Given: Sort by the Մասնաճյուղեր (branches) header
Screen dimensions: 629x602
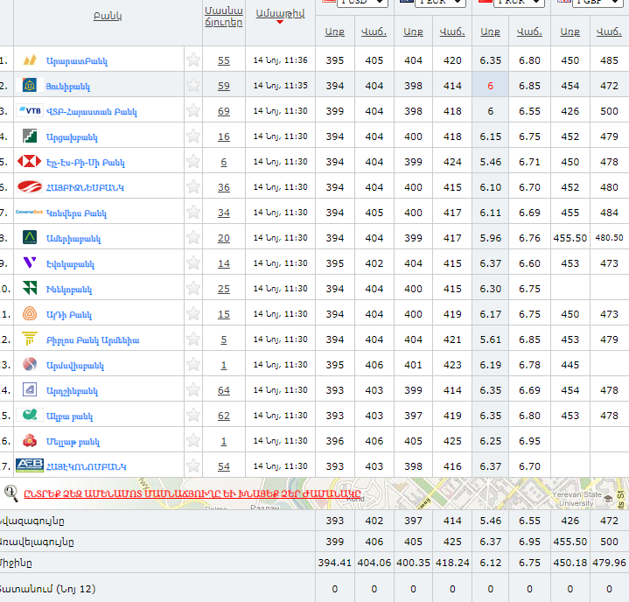Looking at the screenshot, I should tap(224, 17).
